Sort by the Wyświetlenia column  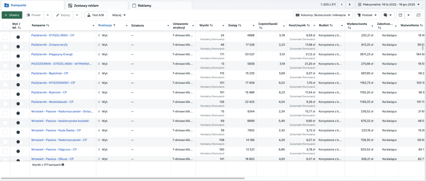(x=412, y=25)
